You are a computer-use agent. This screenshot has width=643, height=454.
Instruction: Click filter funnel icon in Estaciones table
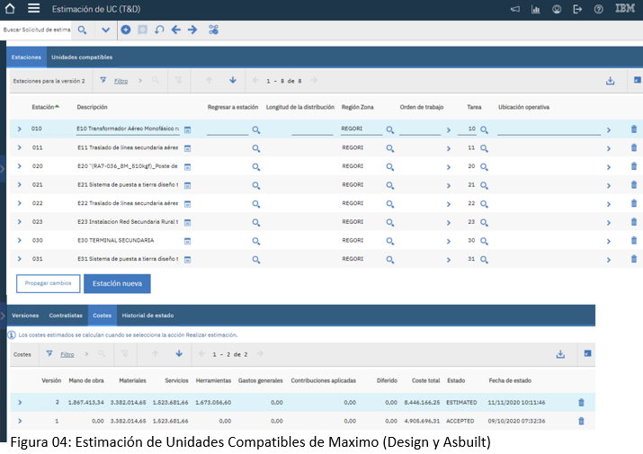pos(103,80)
